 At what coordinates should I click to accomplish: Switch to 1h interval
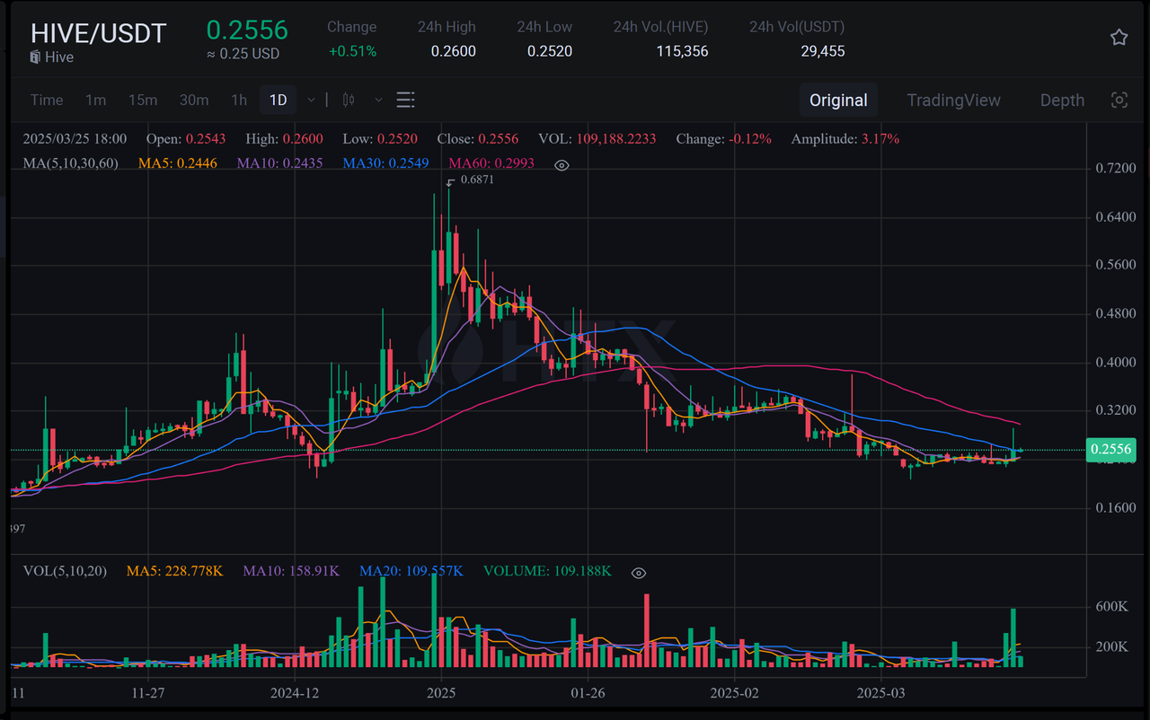click(x=239, y=100)
